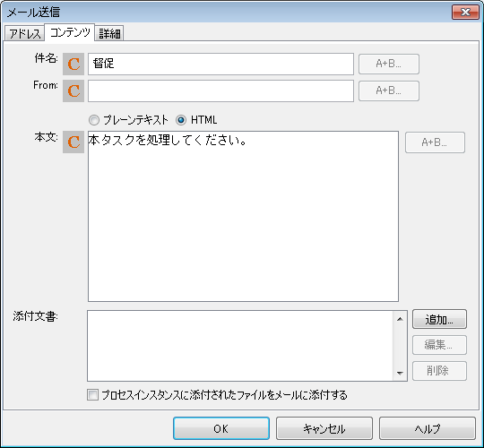Open help with the ヘルプ button
Viewport: 484px width, 448px height.
428,428
